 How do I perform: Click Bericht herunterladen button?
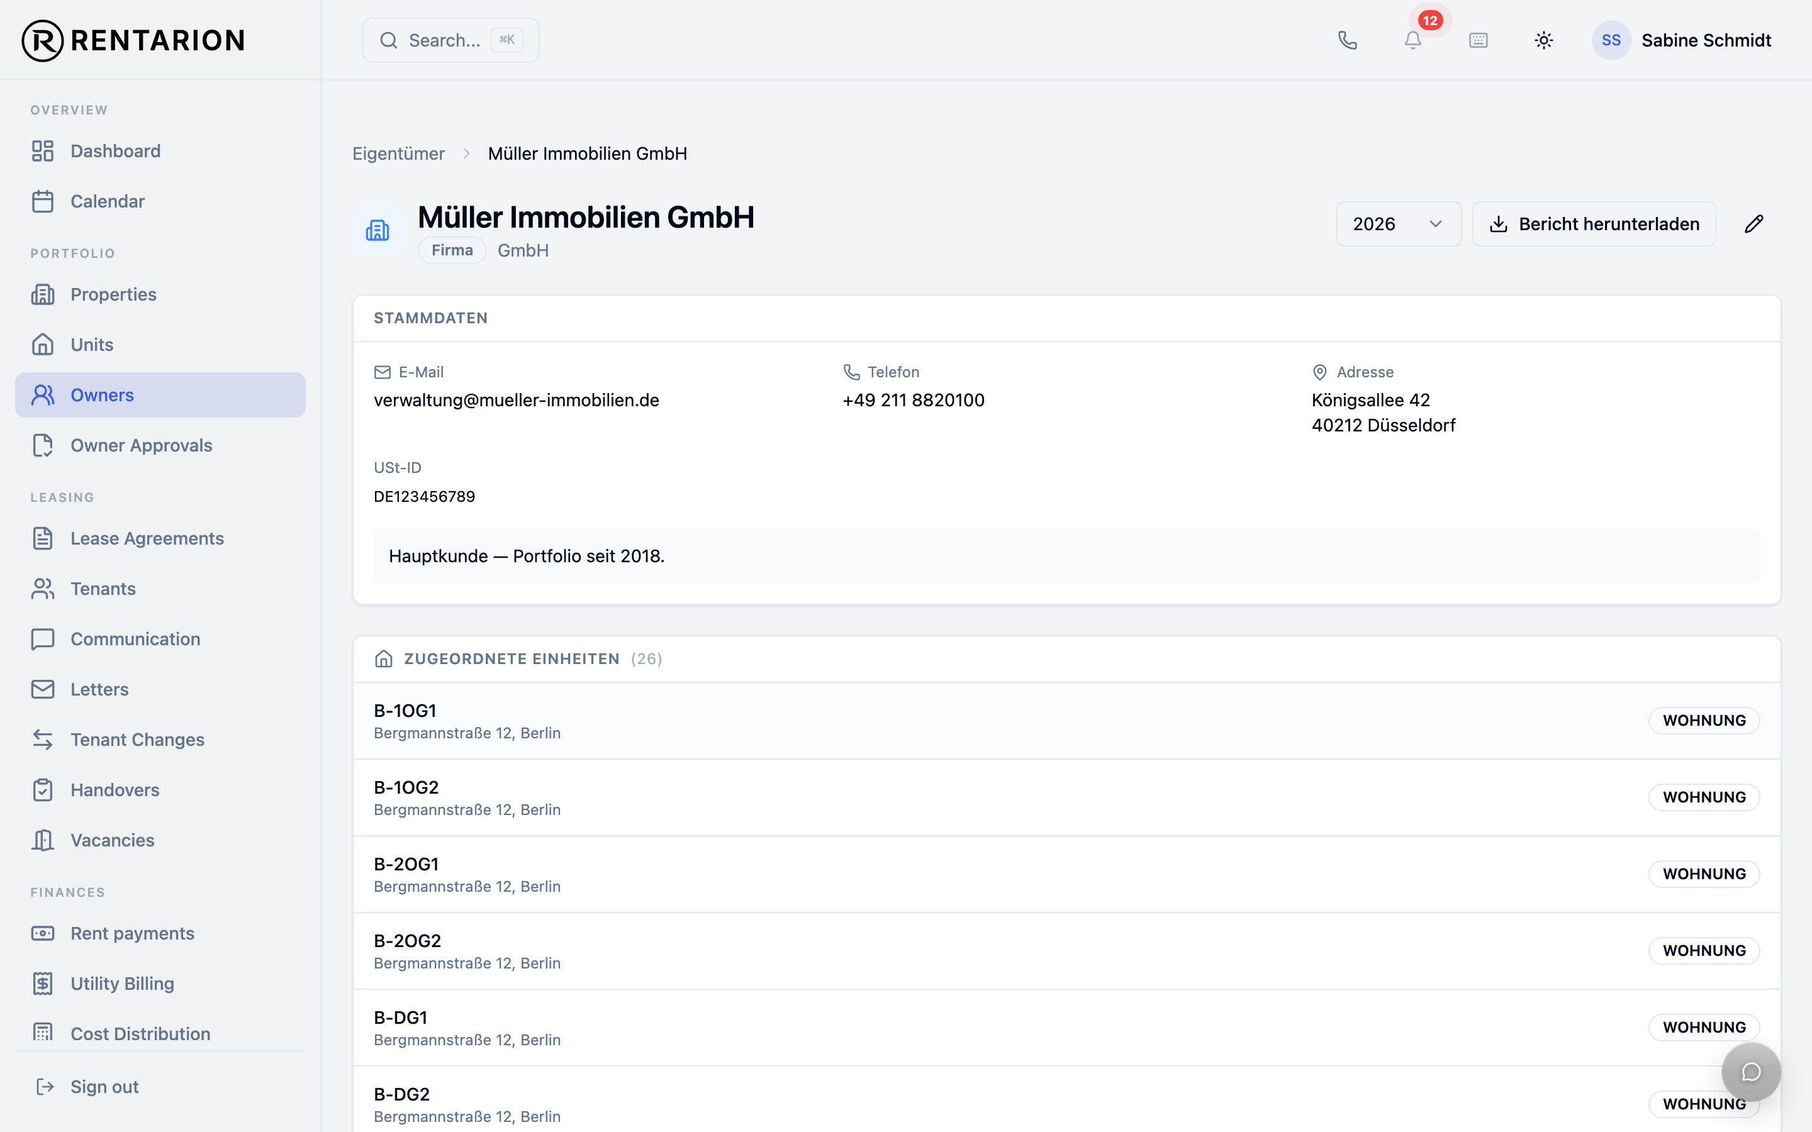(x=1593, y=224)
